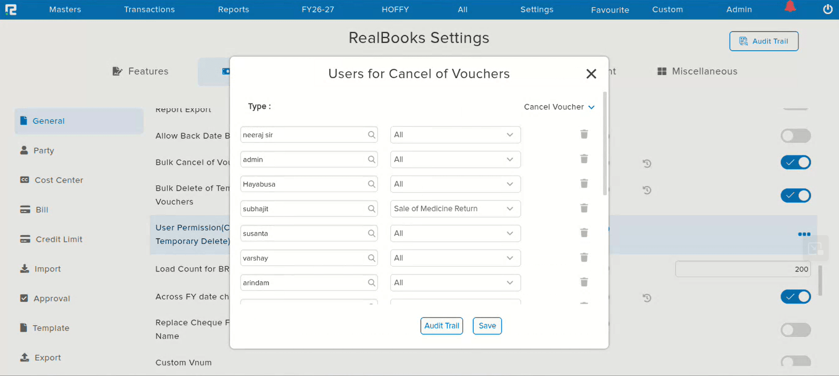Viewport: 839px width, 376px height.
Task: Delete the arindam user row
Action: [x=584, y=282]
